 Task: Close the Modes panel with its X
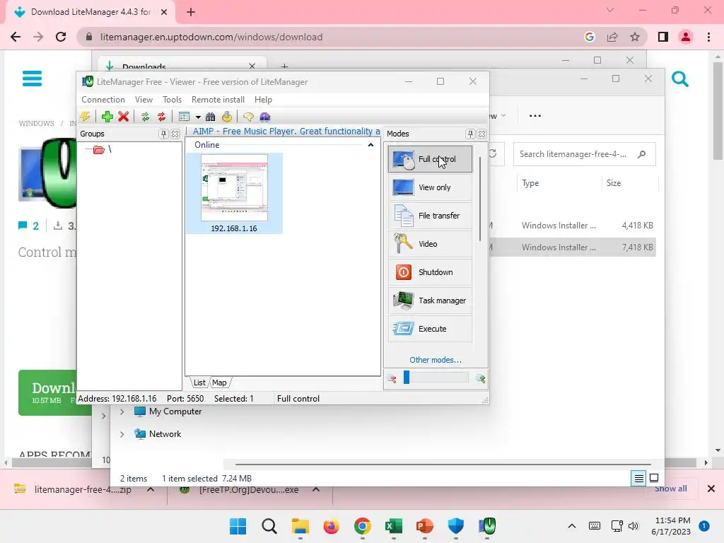[x=481, y=134]
